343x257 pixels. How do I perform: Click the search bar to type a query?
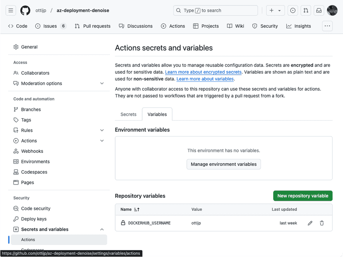click(x=215, y=10)
